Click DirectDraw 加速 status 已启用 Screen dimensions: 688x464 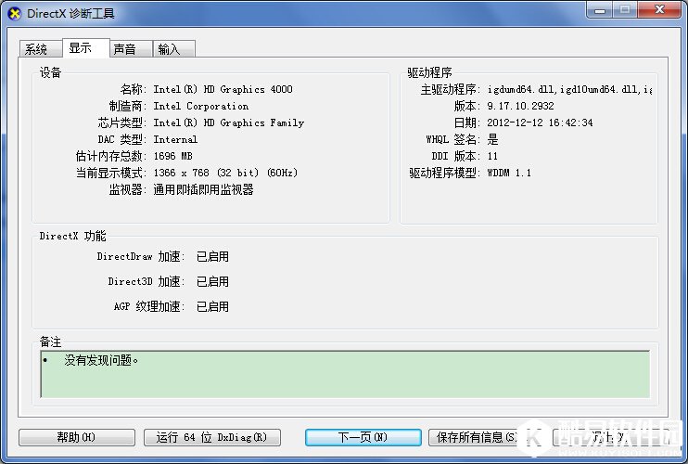click(x=213, y=256)
